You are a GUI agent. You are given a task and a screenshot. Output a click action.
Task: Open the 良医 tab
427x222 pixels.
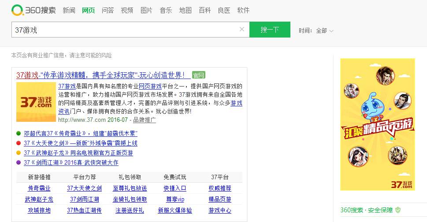224,10
